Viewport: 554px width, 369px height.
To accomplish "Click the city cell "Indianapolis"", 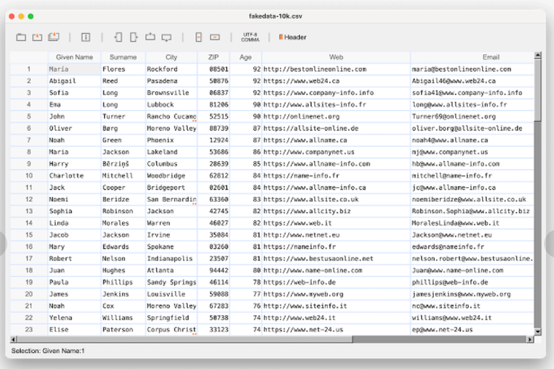I will click(x=171, y=258).
